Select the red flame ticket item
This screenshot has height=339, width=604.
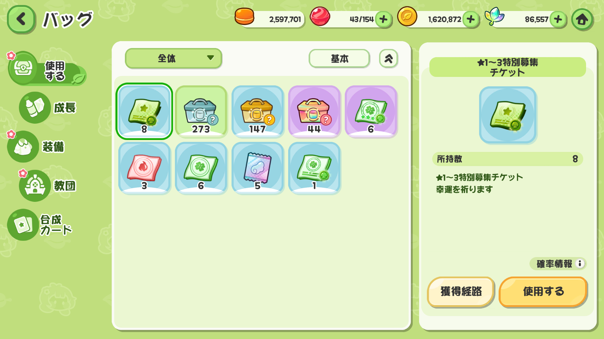point(144,168)
